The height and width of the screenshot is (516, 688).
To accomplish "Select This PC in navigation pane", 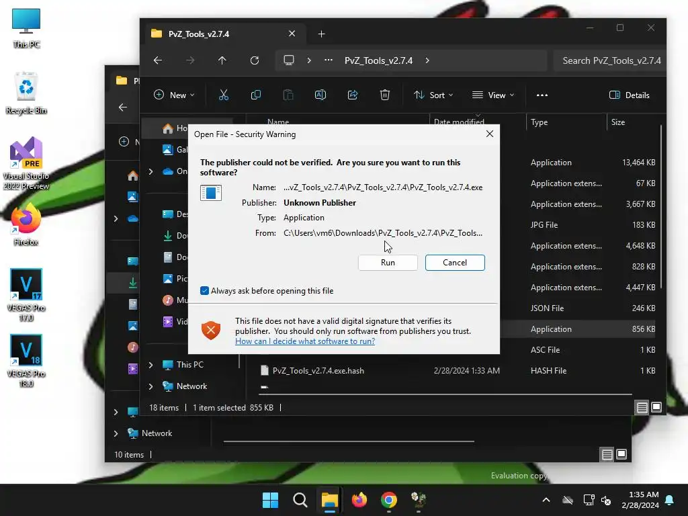I will 189,365.
